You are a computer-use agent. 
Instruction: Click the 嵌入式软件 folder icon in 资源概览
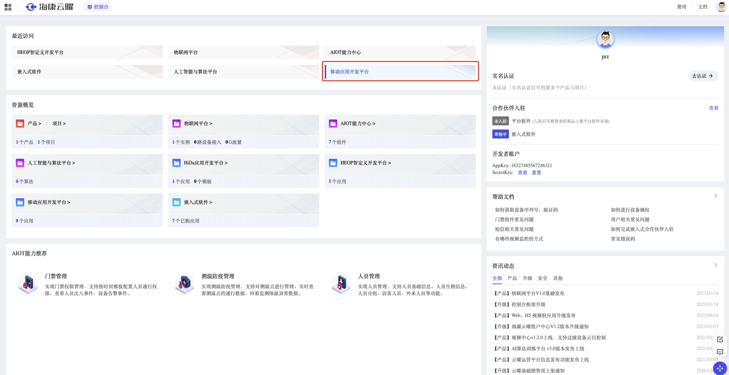pos(176,202)
